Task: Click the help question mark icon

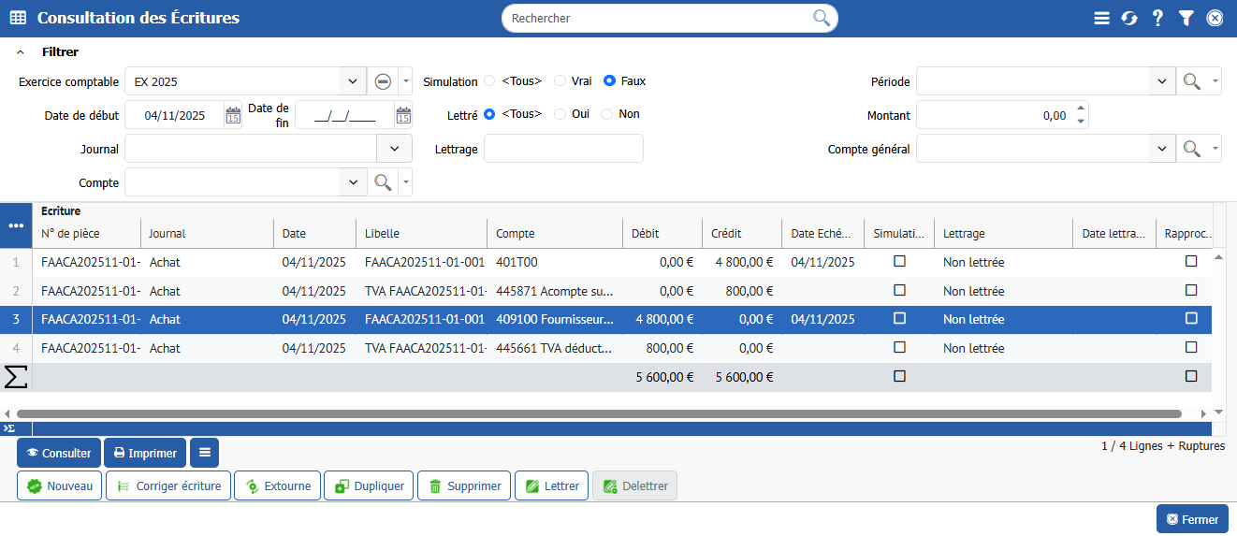Action: 1157,18
